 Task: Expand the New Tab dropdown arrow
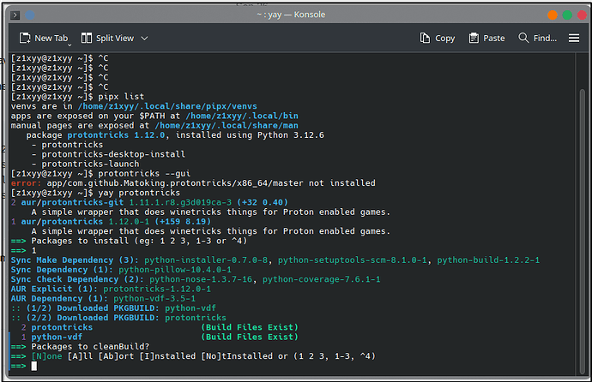pos(69,45)
